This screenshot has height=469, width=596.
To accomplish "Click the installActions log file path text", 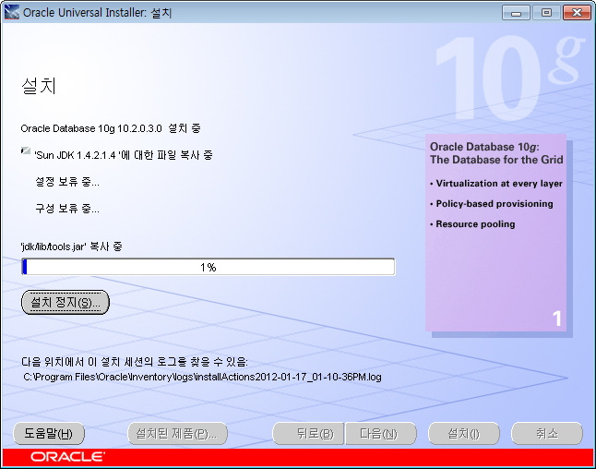I will tap(202, 377).
